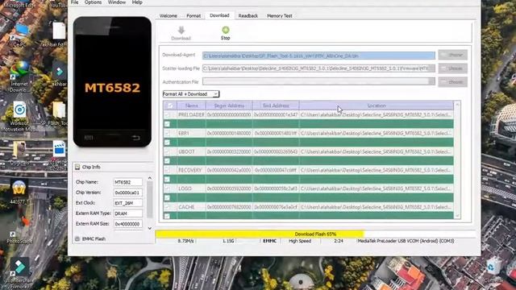The width and height of the screenshot is (516, 290).
Task: Click Extern RAM Type field DRAM
Action: point(128,213)
